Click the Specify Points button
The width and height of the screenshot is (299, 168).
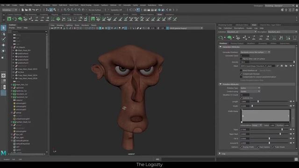click(265, 70)
